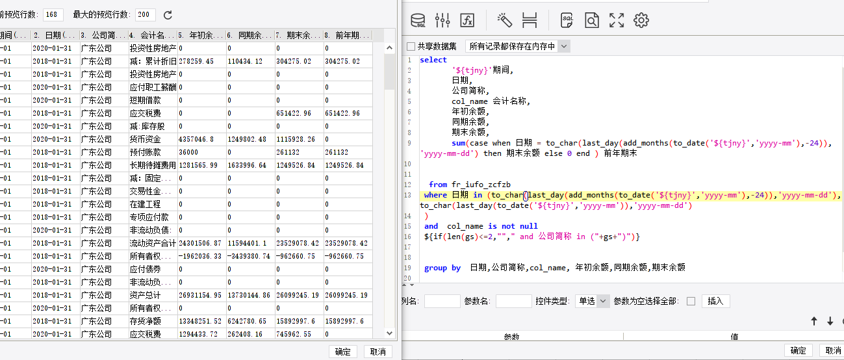The image size is (844, 360).
Task: Click 确定 in the preview window
Action: 343,352
